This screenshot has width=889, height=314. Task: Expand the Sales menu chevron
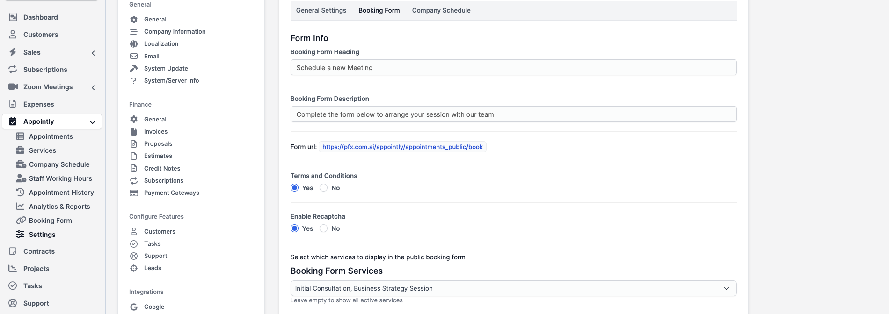click(x=94, y=53)
